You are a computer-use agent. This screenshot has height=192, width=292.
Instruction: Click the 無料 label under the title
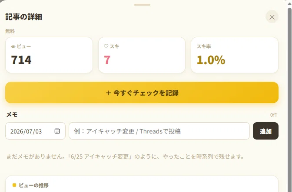point(10,31)
